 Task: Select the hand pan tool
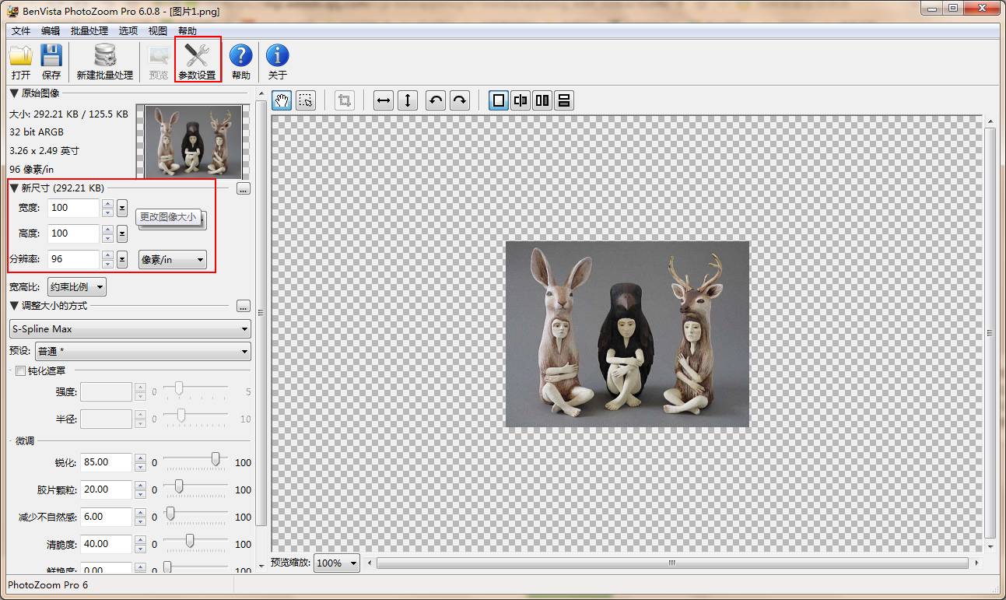282,100
